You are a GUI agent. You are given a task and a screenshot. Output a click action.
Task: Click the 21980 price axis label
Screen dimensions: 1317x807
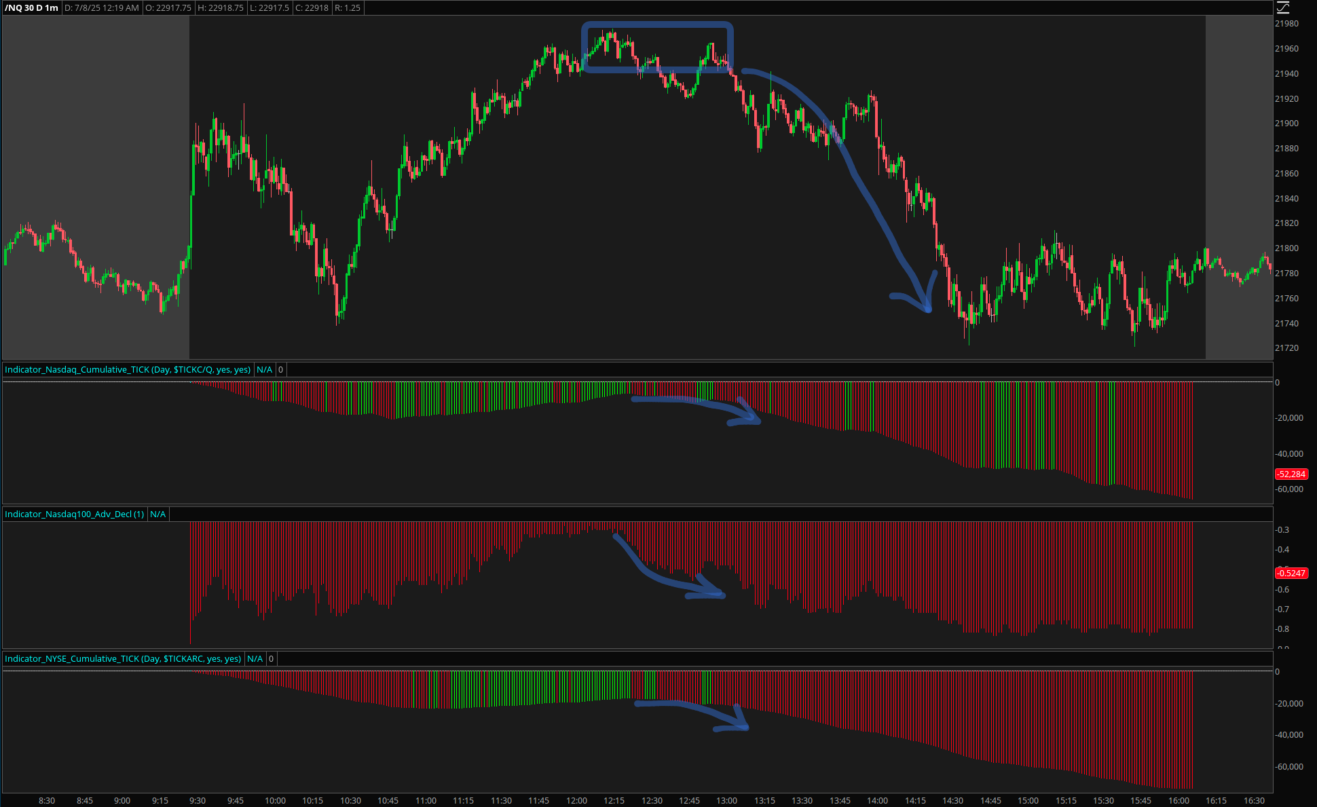click(x=1286, y=24)
